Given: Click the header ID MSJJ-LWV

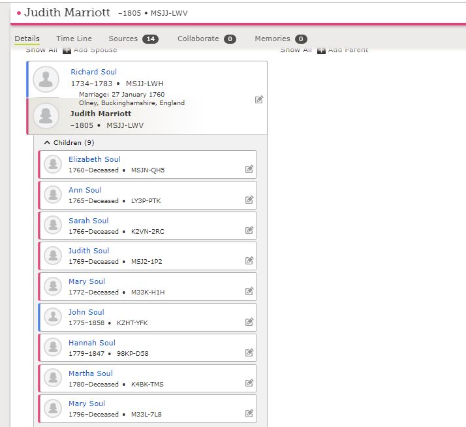Looking at the screenshot, I should 169,13.
